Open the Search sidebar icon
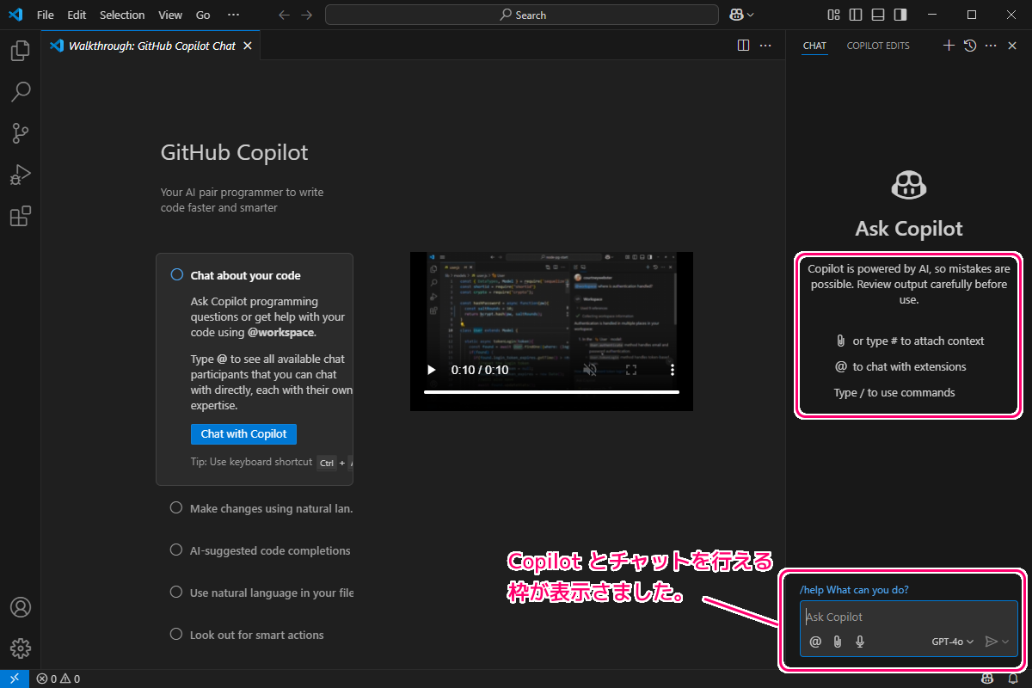The width and height of the screenshot is (1032, 688). point(20,91)
